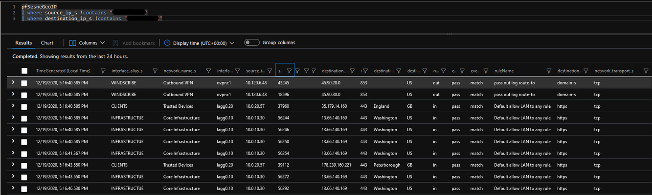This screenshot has height=195, width=652.
Task: Check the select-all header checkbox
Action: tap(24, 71)
